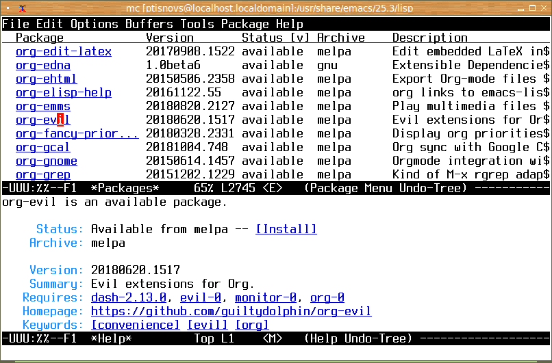Viewport: 552px width, 363px height.
Task: Maximize the mc terminal window
Action: (532, 8)
